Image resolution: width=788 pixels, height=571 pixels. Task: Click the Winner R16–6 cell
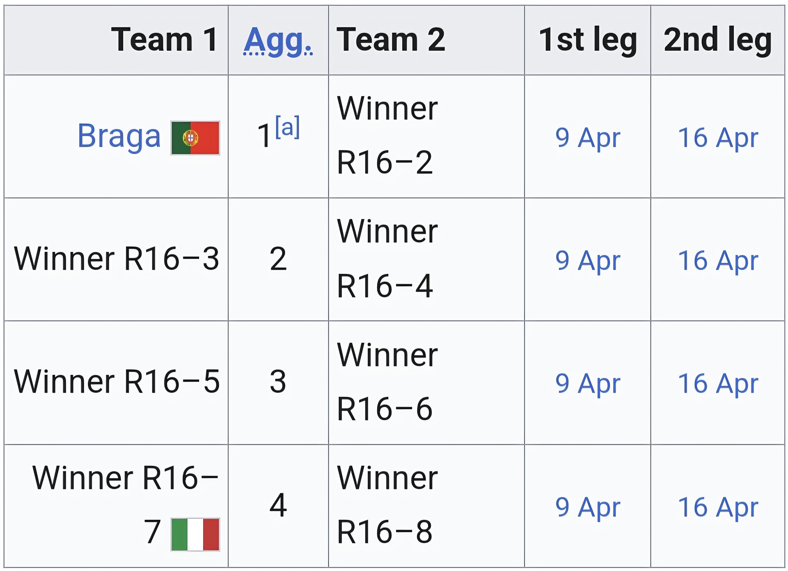[x=387, y=382]
